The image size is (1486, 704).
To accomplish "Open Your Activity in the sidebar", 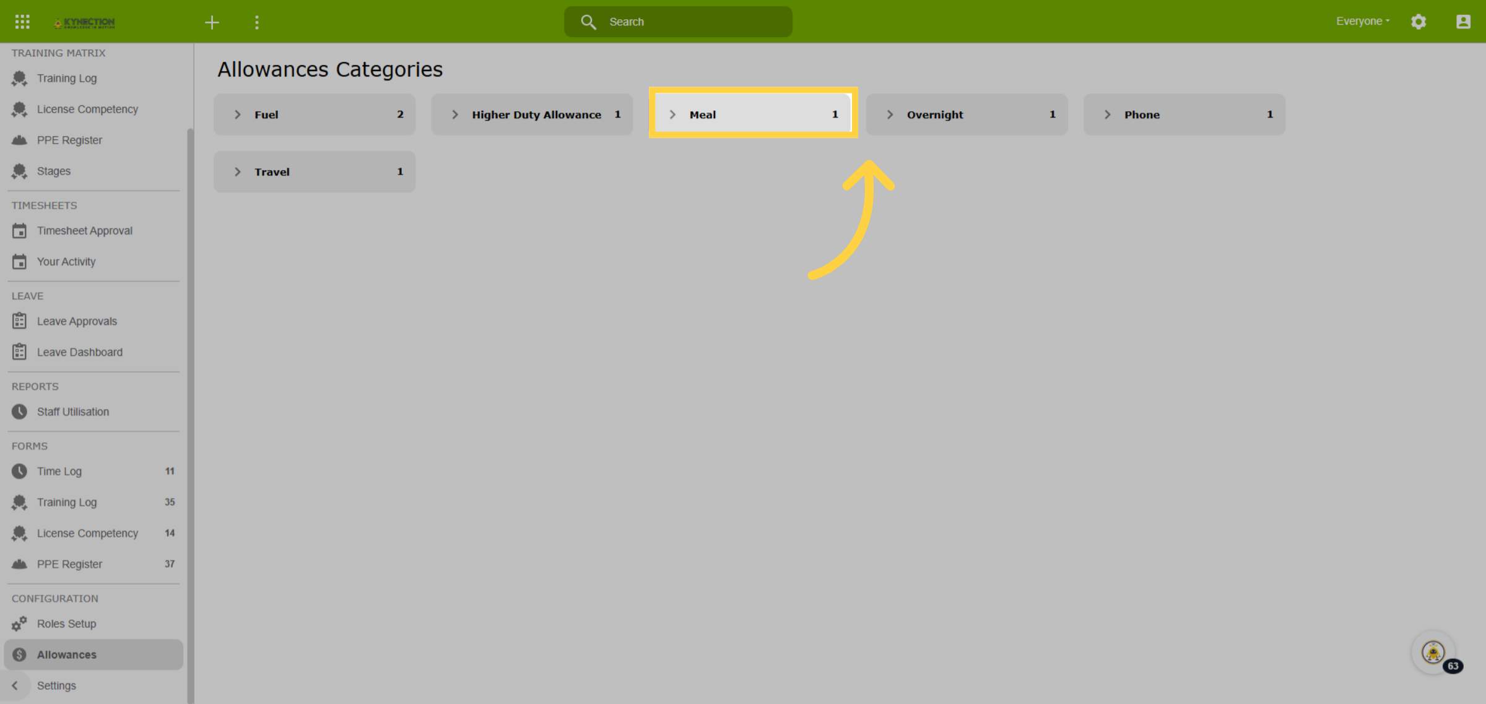I will 66,262.
